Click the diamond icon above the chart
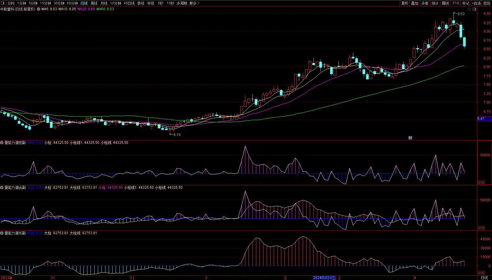Screen dimensions: 492x280 click(x=470, y=9)
